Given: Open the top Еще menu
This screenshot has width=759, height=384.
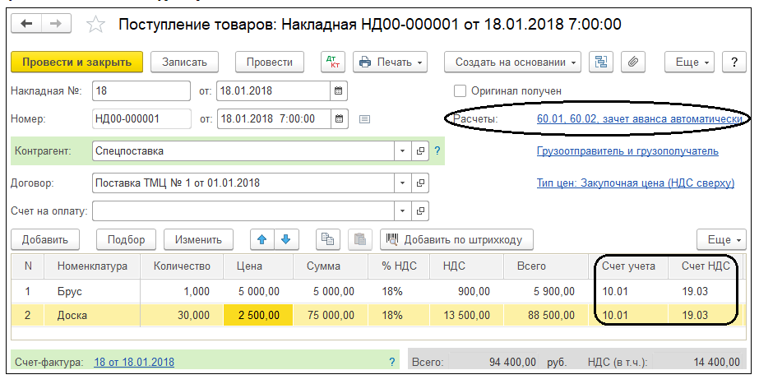Looking at the screenshot, I should point(690,62).
